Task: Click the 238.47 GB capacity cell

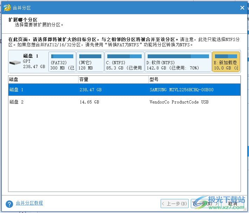Action: pyautogui.click(x=91, y=90)
